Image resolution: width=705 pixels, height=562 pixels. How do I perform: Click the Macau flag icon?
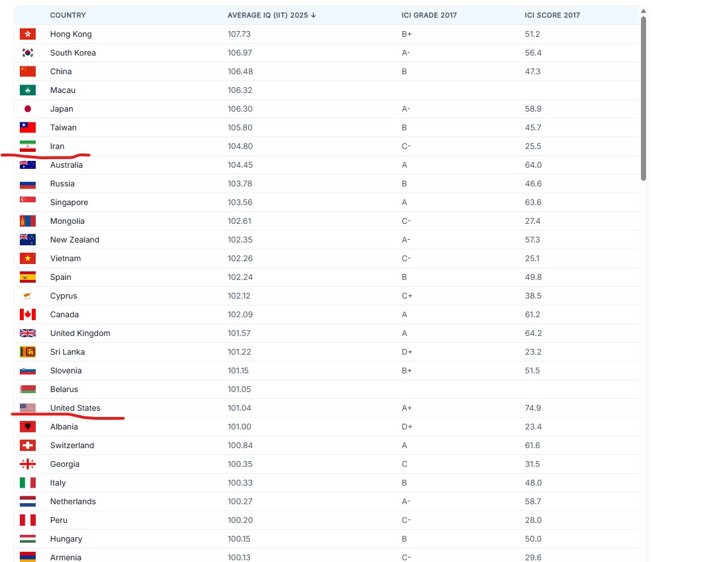coord(28,90)
